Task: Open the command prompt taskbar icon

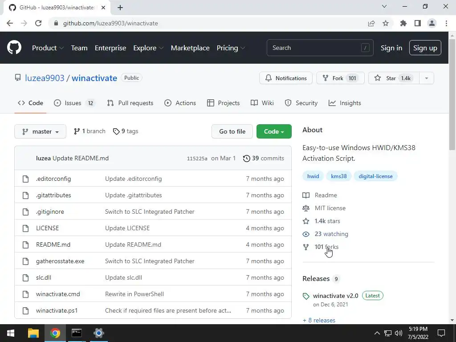Action: coord(77,333)
